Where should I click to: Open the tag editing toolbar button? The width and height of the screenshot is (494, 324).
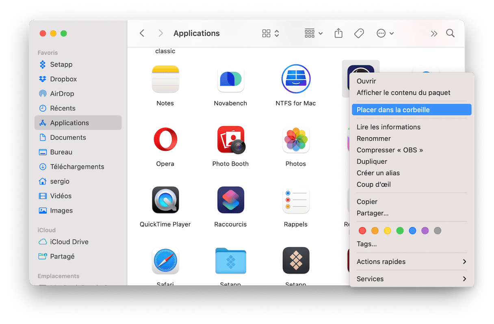pos(359,33)
